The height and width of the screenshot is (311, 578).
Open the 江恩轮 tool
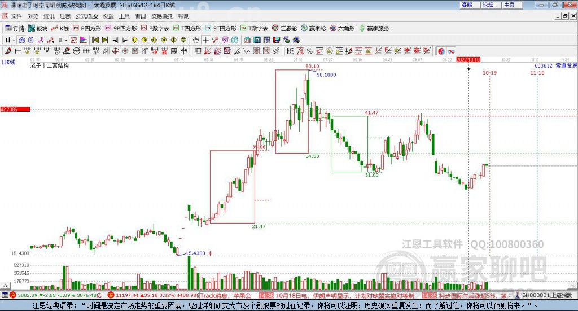[x=284, y=28]
